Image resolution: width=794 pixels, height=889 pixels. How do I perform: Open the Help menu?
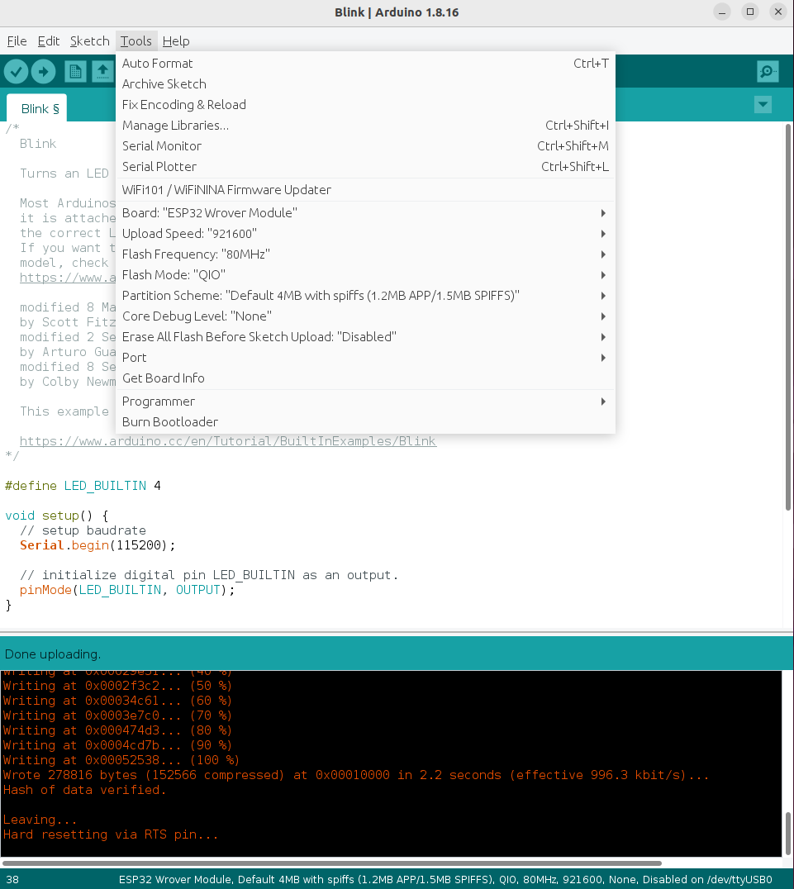176,40
